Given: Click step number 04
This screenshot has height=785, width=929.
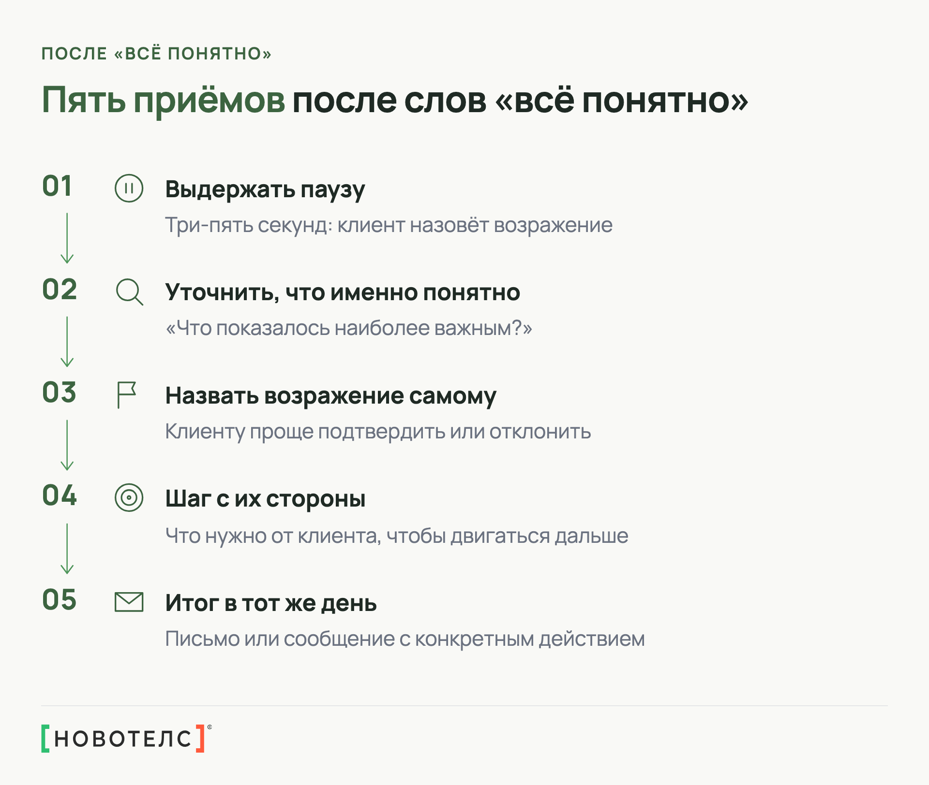Looking at the screenshot, I should click(x=60, y=496).
